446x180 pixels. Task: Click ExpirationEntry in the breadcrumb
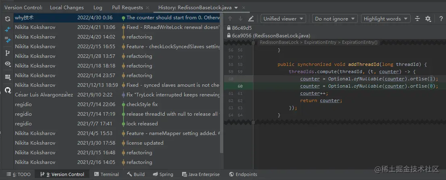coord(320,43)
